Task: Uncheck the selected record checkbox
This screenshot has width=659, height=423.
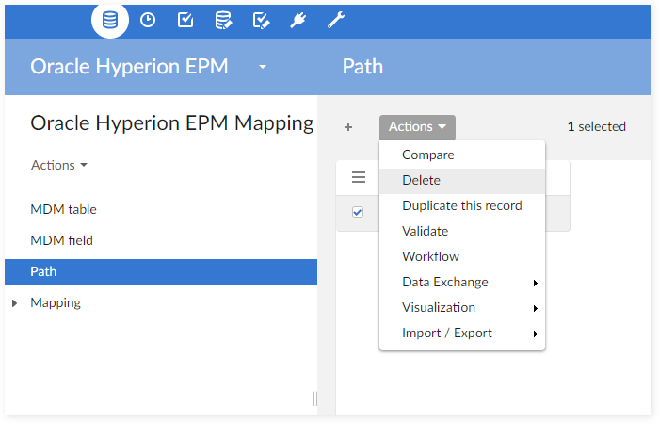Action: 358,212
